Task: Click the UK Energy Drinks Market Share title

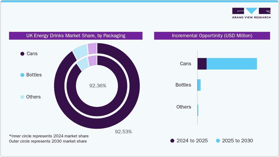Action: pyautogui.click(x=76, y=36)
